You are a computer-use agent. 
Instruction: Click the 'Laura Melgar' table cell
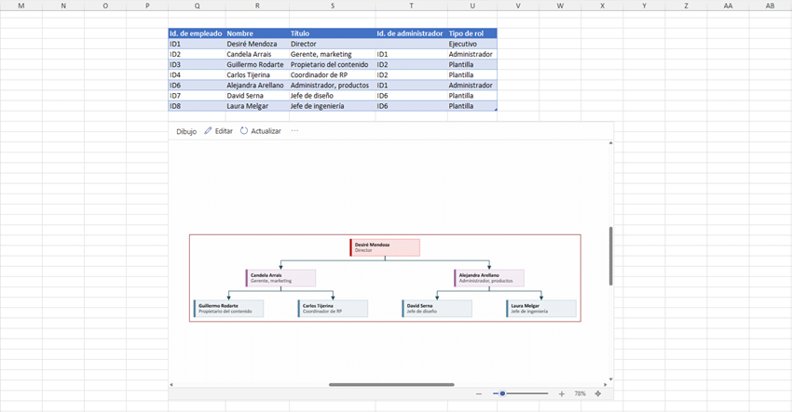click(257, 106)
